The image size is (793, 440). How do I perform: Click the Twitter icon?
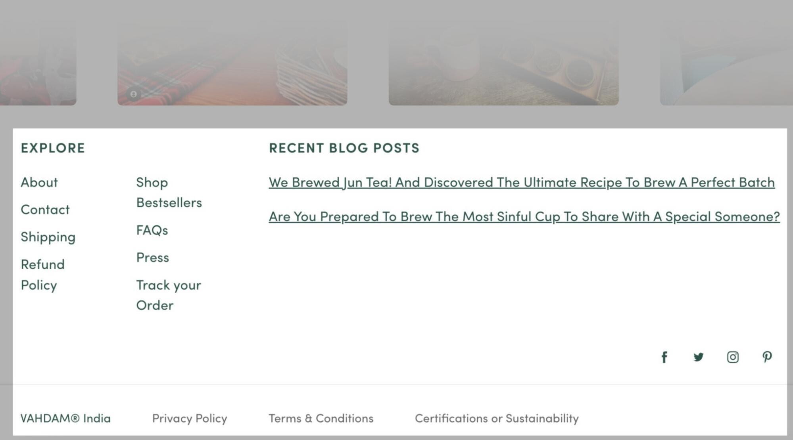[x=699, y=356]
